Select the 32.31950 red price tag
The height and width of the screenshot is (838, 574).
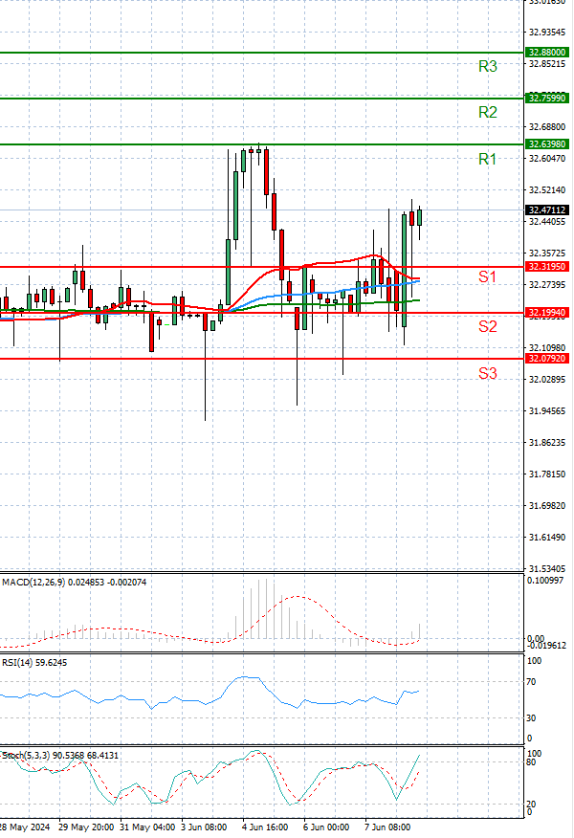pyautogui.click(x=547, y=267)
